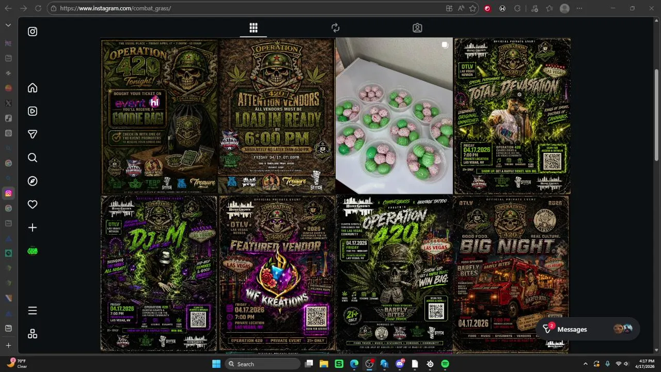Open the green and pink treats photo post
Screen dimensions: 661x372
pos(395,116)
